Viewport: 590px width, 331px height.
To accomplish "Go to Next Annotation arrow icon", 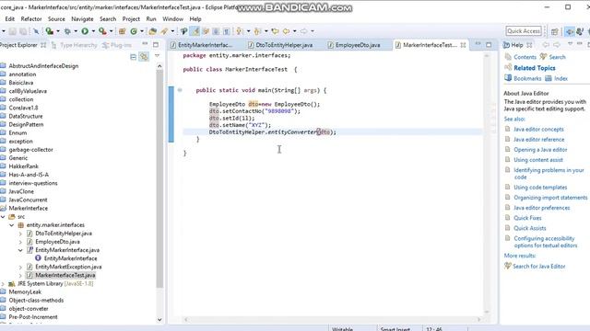I will coord(239,31).
